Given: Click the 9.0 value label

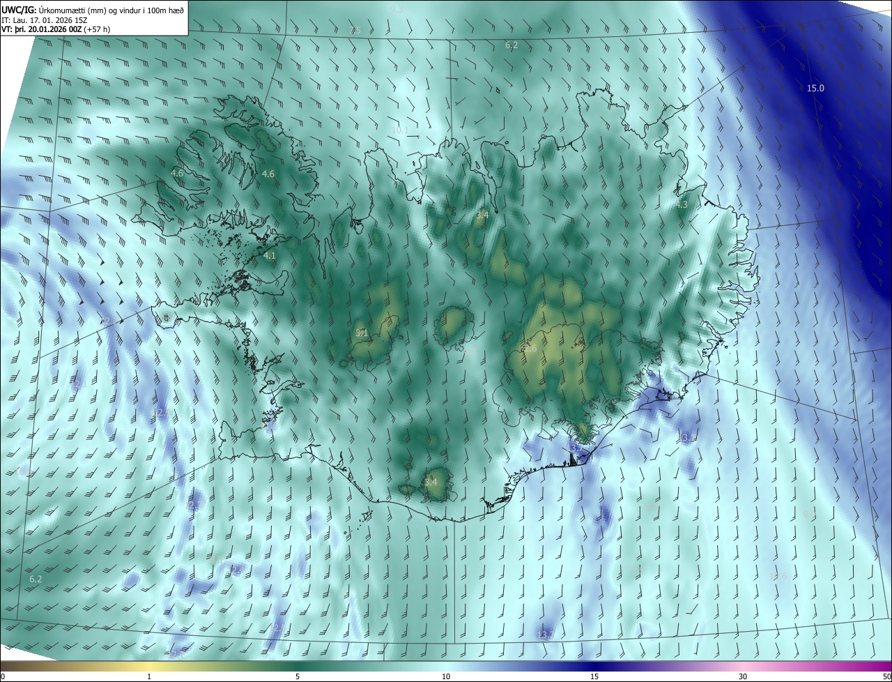Looking at the screenshot, I should (x=808, y=514).
